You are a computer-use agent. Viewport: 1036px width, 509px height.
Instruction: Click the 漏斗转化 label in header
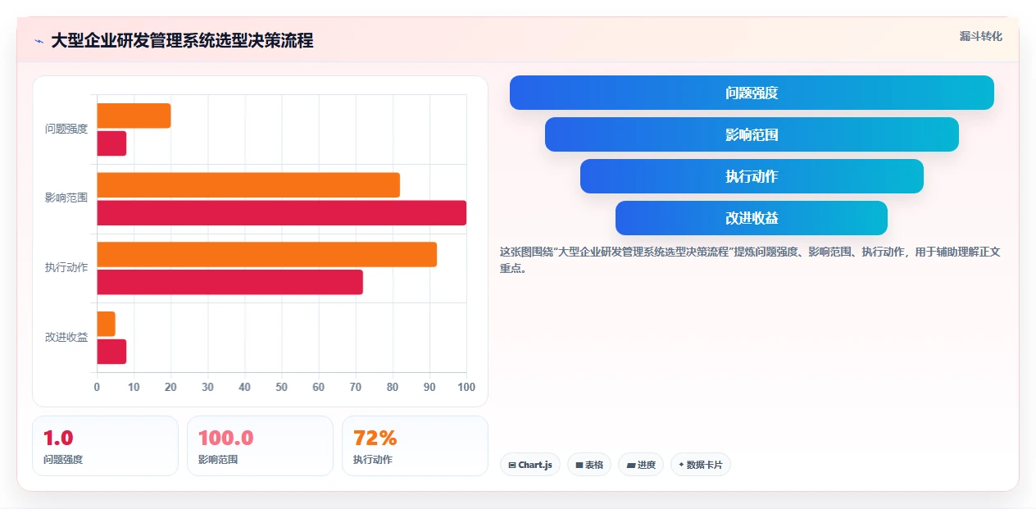(980, 36)
